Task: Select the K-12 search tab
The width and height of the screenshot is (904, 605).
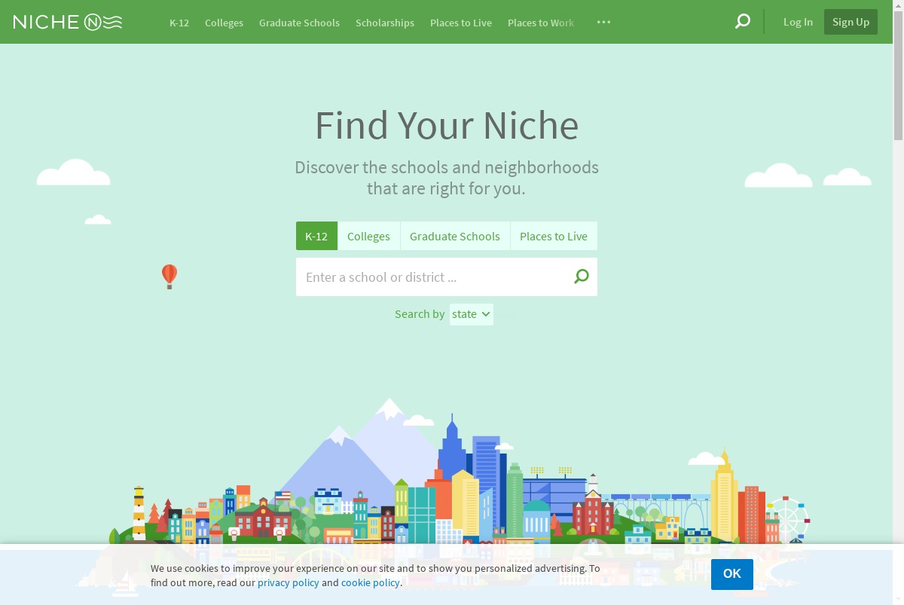Action: tap(316, 236)
